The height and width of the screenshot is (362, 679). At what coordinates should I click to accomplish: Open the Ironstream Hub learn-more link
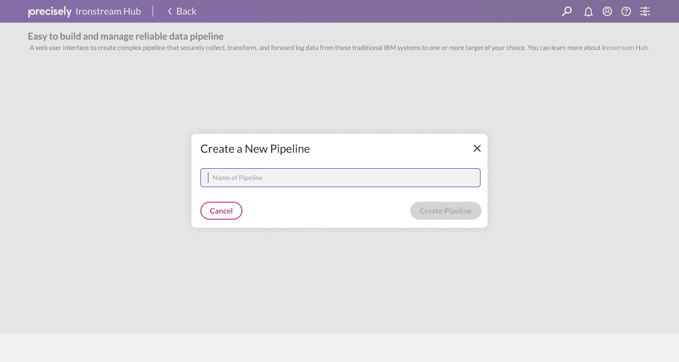click(625, 48)
